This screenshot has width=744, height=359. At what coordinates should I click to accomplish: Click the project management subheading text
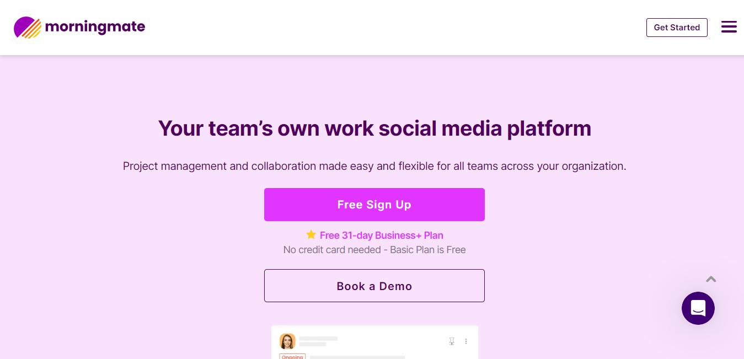[x=374, y=166]
